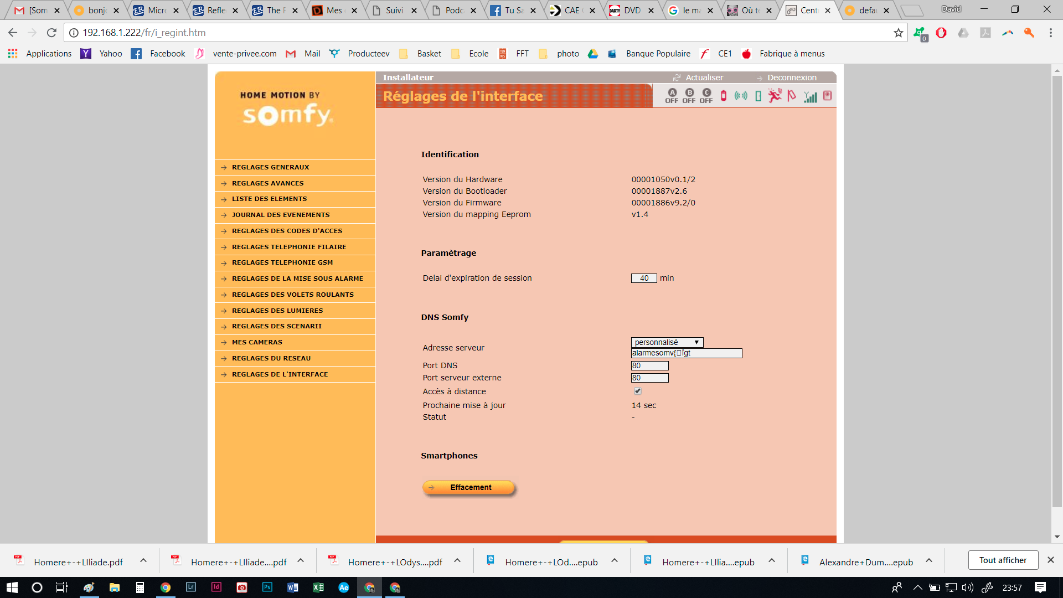Click the red running intruder alarm icon

click(x=775, y=96)
